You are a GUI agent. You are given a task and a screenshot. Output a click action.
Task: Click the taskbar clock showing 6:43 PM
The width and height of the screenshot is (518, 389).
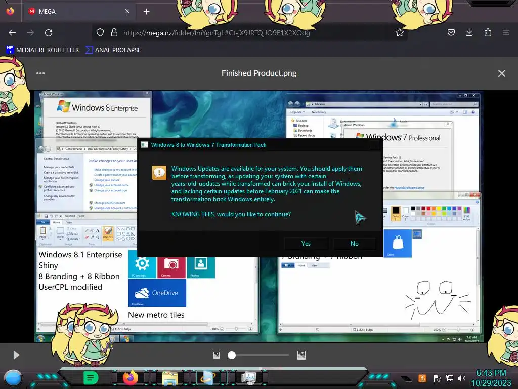[491, 378]
